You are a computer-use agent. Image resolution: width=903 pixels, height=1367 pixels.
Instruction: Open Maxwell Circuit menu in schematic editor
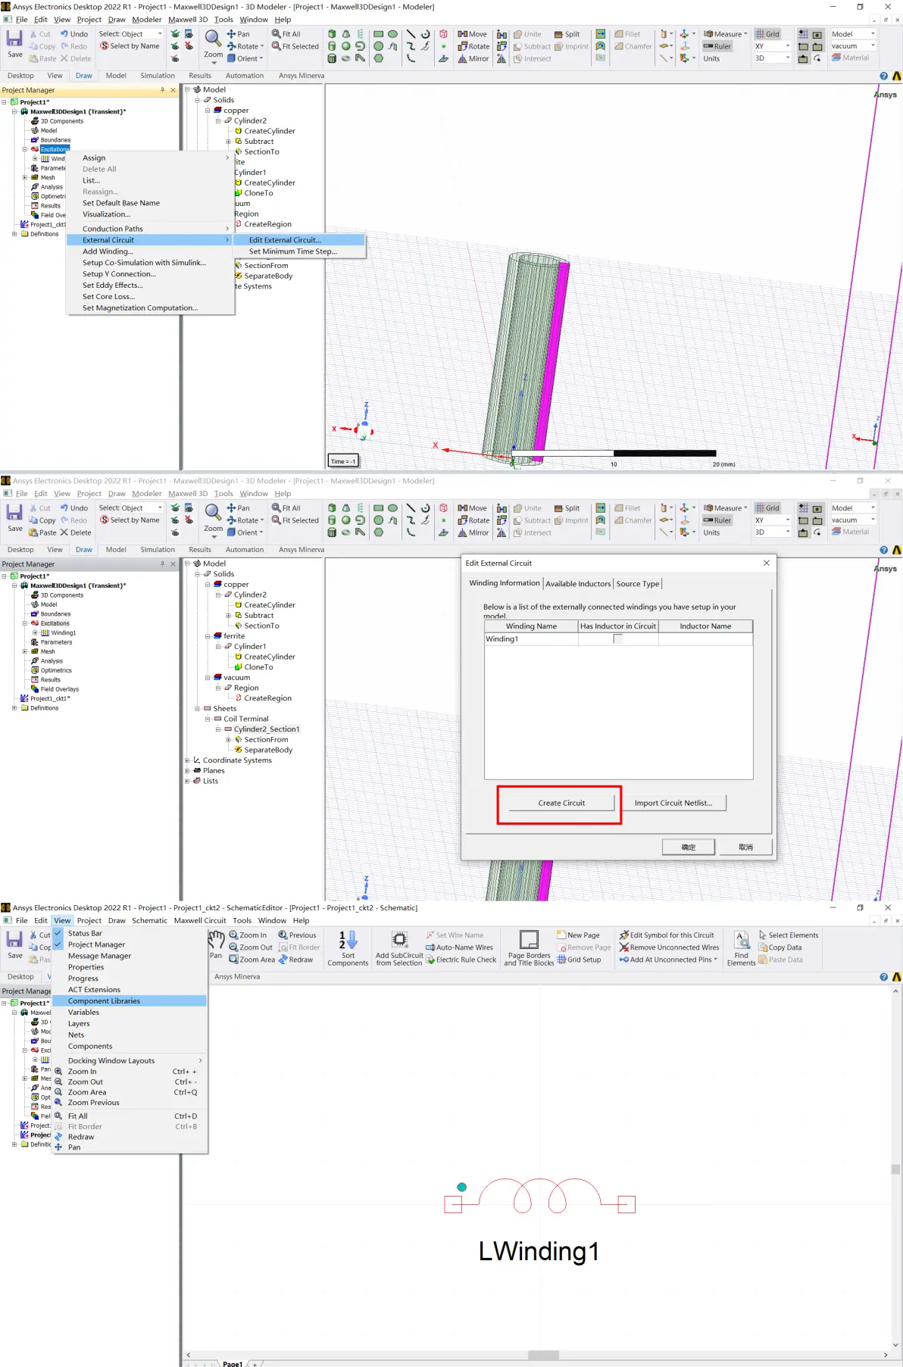point(200,921)
